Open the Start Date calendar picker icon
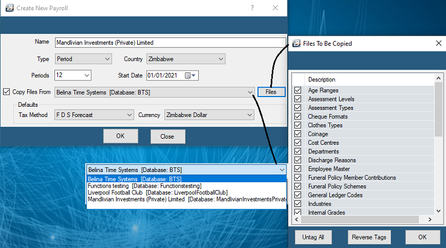 [x=190, y=75]
